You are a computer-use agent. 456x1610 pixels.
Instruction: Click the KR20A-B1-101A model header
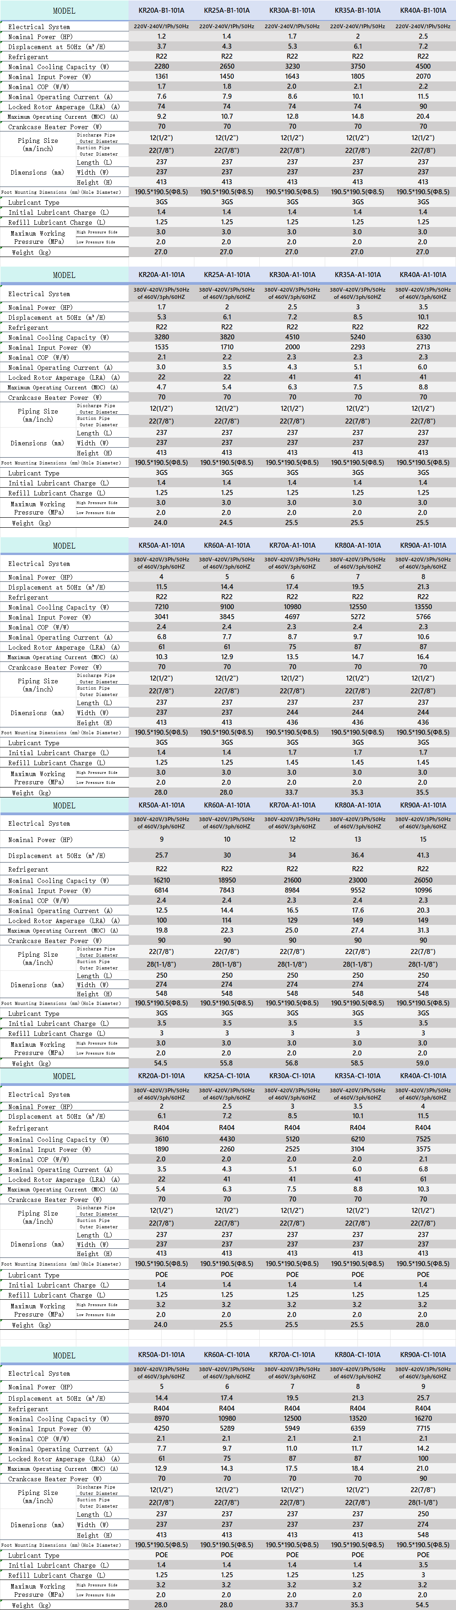(161, 10)
